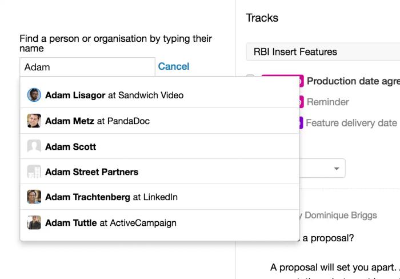Screen dimensions: 400x279
Task: Click the placeholder avatar beside Adam Scott
Action: tap(34, 146)
